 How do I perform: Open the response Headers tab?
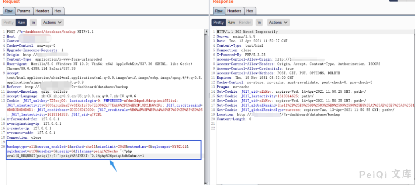point(234,11)
